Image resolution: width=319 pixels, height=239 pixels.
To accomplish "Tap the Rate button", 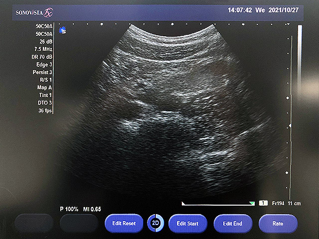I will click(278, 224).
